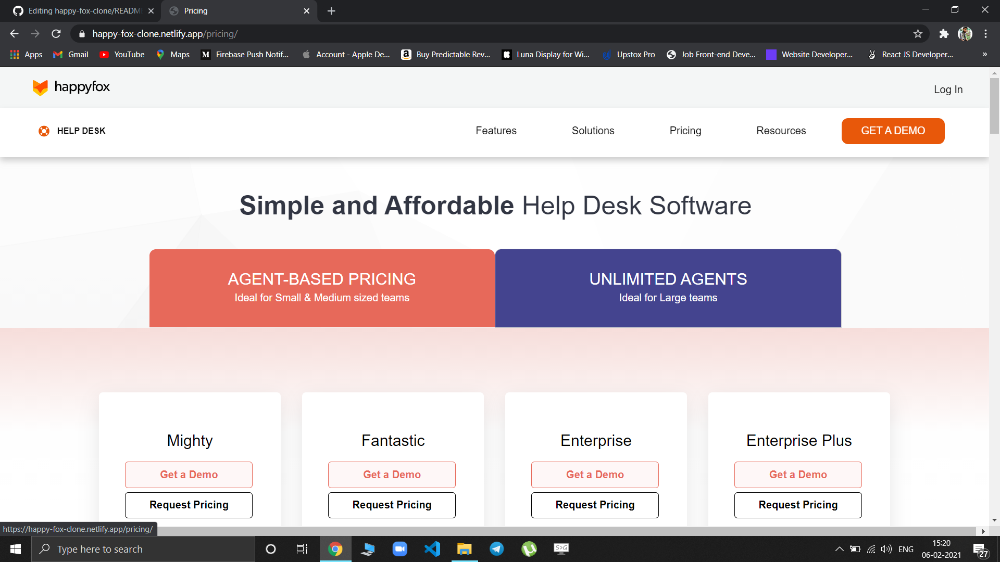Select the Agent-Based Pricing tab
Screen dimensions: 1000x562
pyautogui.click(x=322, y=288)
